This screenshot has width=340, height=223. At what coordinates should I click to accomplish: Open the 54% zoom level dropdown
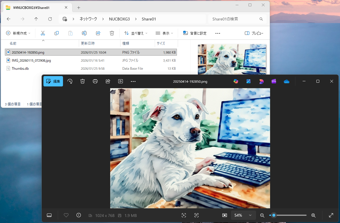point(243,215)
